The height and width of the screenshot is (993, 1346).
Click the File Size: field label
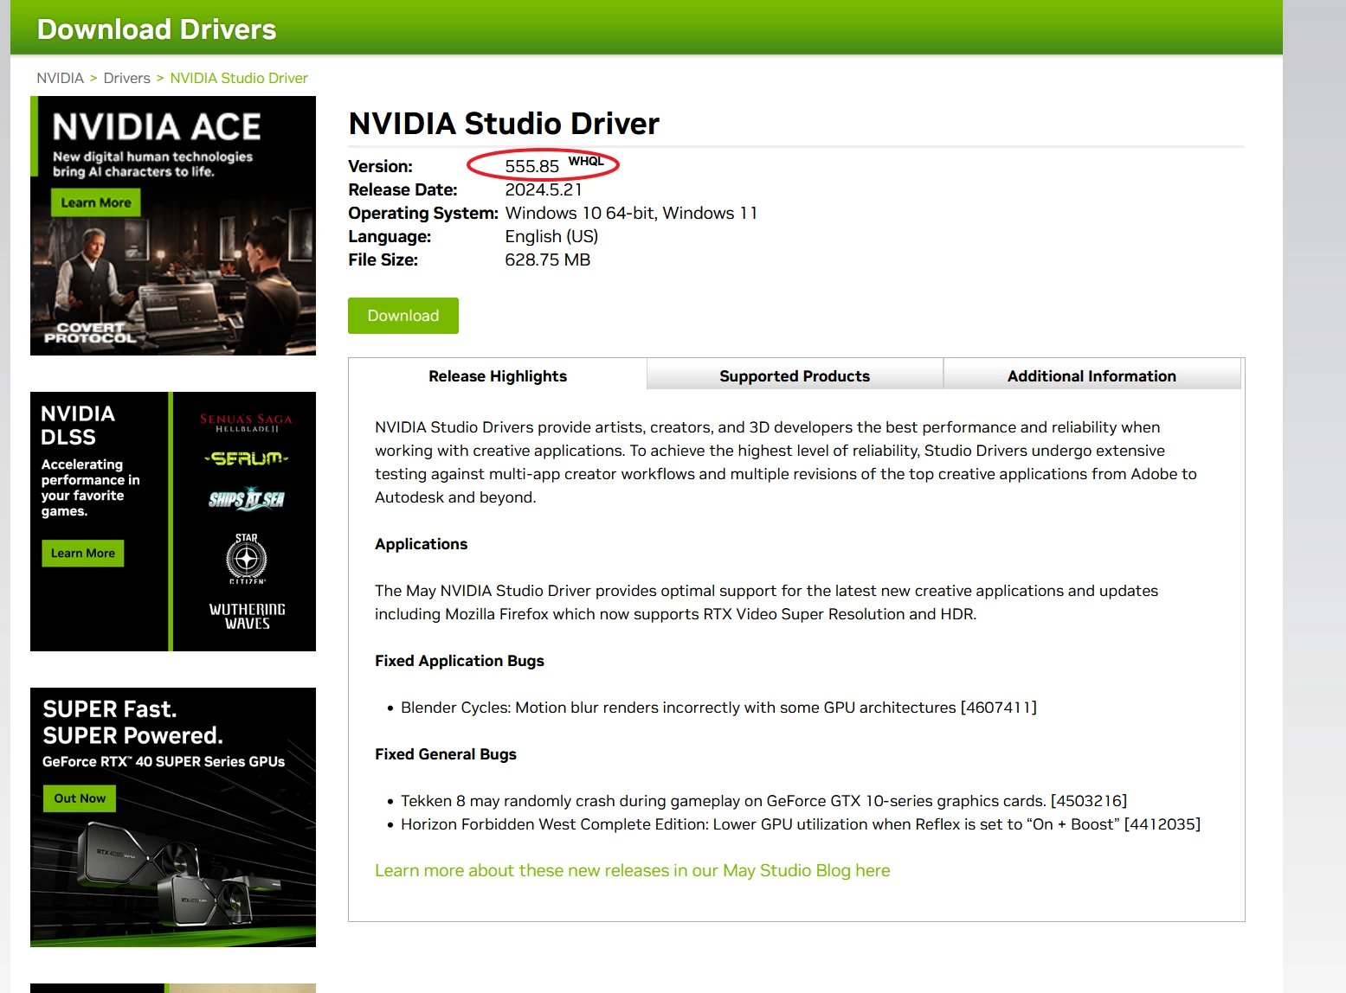click(x=383, y=259)
